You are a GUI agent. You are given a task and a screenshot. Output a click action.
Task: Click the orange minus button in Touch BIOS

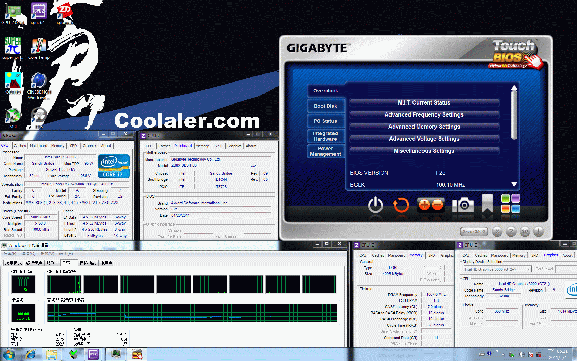[x=438, y=205]
